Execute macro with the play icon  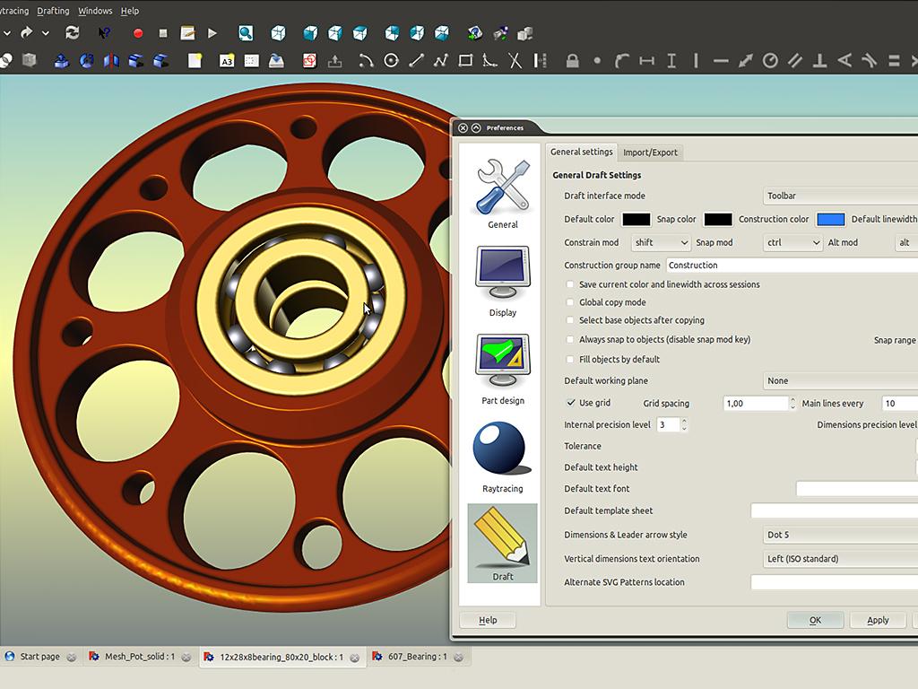(x=212, y=33)
